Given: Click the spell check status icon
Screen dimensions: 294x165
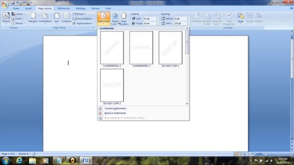Looking at the screenshot, I should (x=34, y=154).
